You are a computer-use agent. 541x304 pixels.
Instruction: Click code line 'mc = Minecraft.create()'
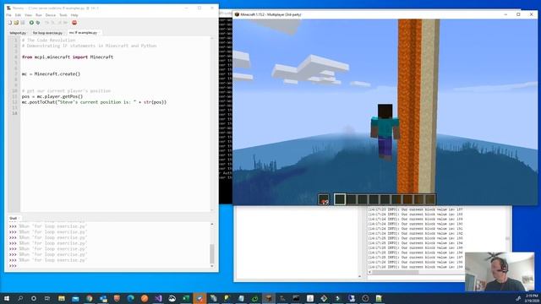coord(51,73)
